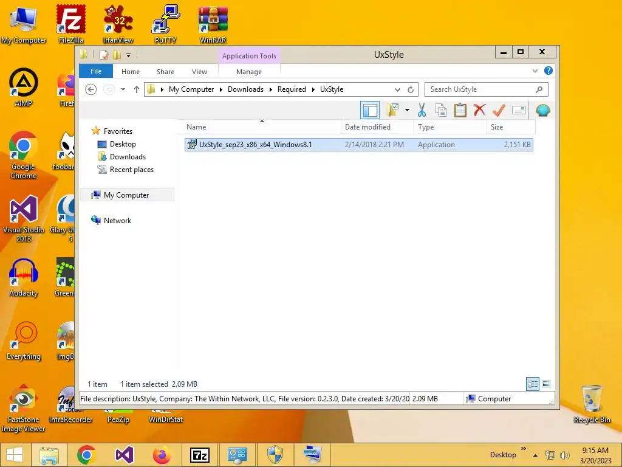Open the IrfanView desktop shortcut
The width and height of the screenshot is (622, 467).
[x=118, y=24]
